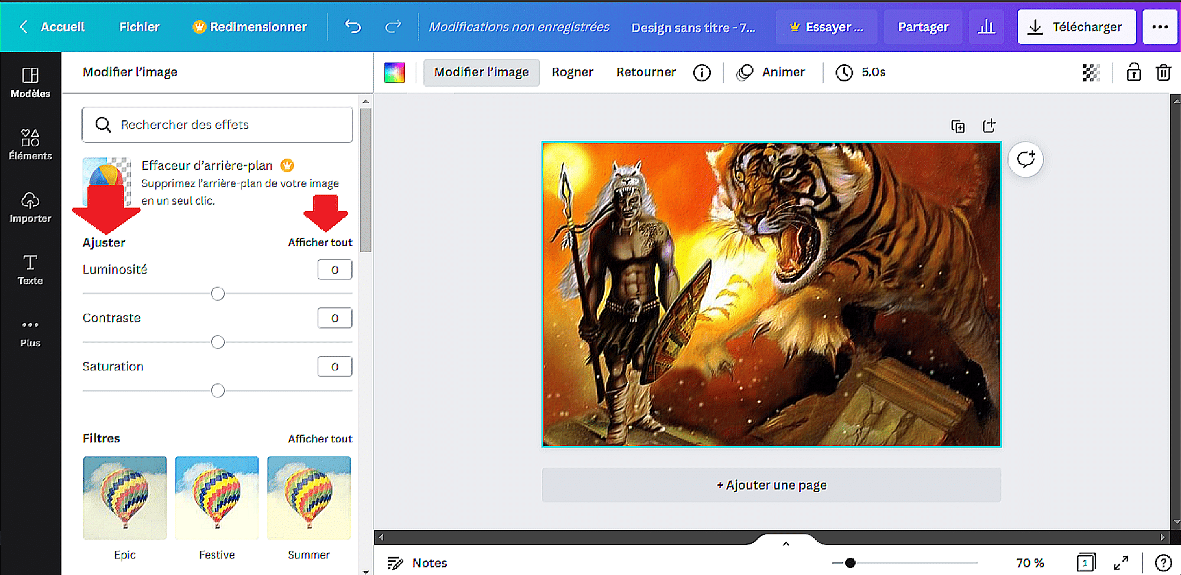Click the Luminosité slider handle
Screen dimensions: 1181x575
pos(218,294)
